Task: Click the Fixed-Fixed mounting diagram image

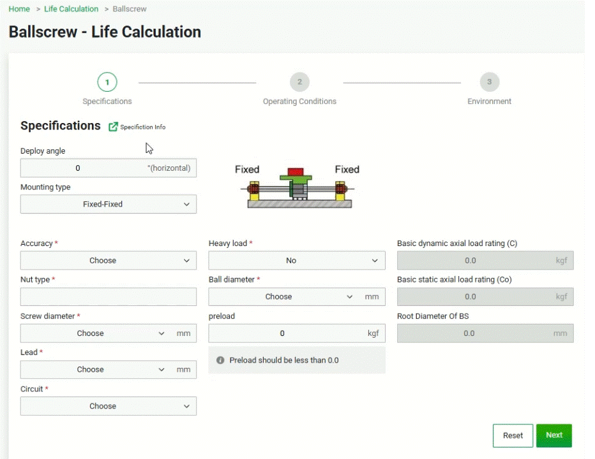Action: [x=297, y=186]
